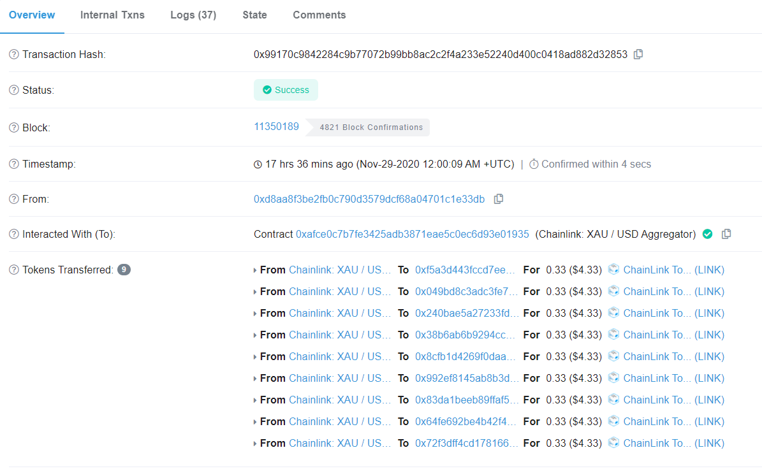The image size is (762, 471).
Task: Click help icon beside Transaction Hash label
Action: pos(14,54)
